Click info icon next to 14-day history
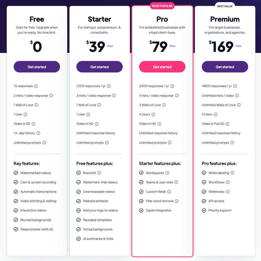The image size is (261, 261). [x=38, y=133]
